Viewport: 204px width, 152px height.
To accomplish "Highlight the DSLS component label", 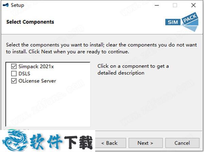I will pyautogui.click(x=24, y=73).
